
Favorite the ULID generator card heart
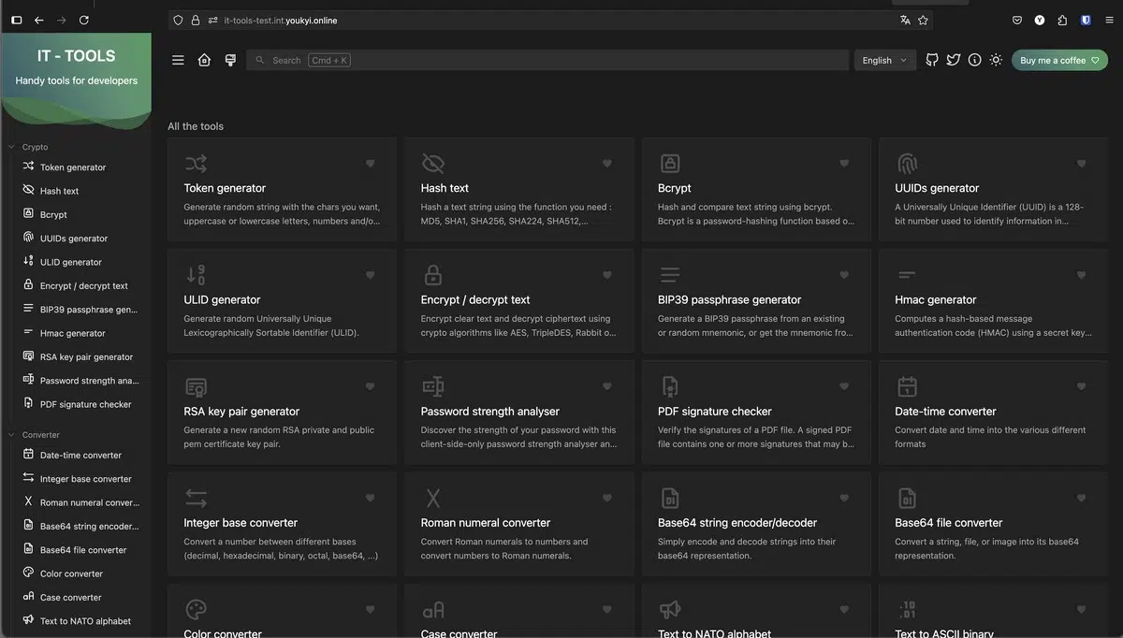point(370,275)
